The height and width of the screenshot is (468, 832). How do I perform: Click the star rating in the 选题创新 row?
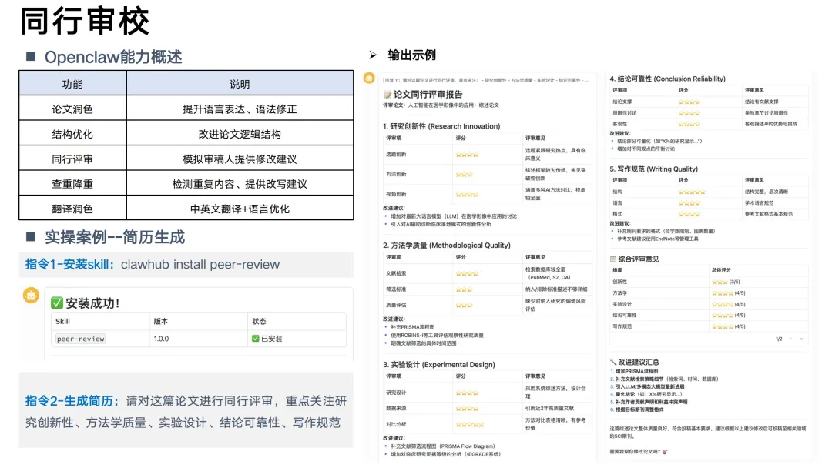pyautogui.click(x=467, y=155)
